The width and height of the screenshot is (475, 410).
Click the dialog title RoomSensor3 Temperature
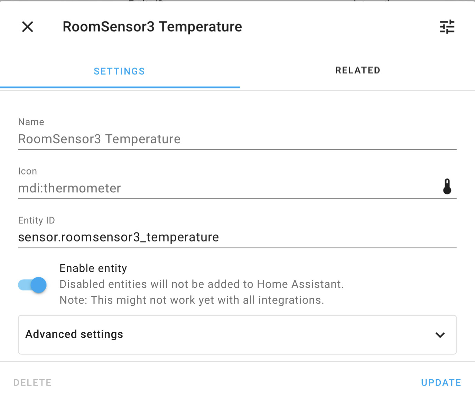click(152, 27)
